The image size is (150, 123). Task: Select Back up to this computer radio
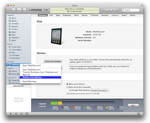pos(67,87)
